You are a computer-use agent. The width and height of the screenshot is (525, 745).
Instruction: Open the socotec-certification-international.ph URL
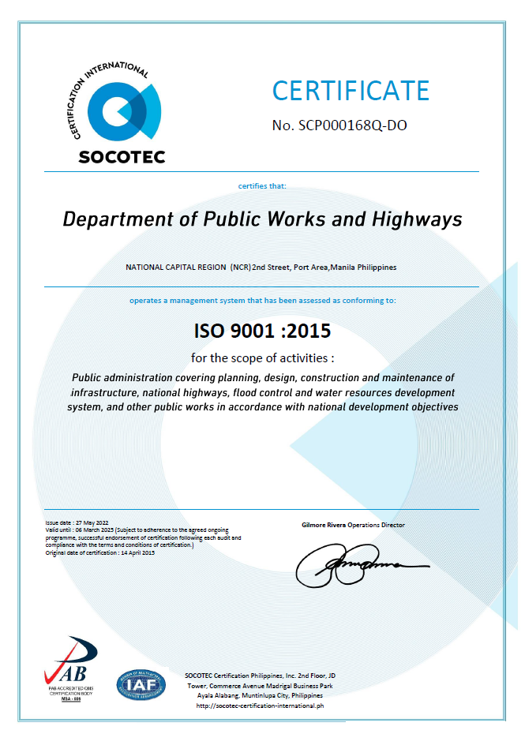pyautogui.click(x=260, y=706)
